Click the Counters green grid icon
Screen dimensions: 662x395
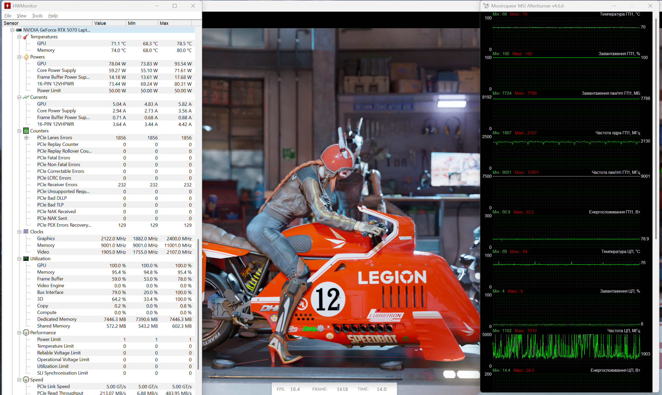(26, 131)
